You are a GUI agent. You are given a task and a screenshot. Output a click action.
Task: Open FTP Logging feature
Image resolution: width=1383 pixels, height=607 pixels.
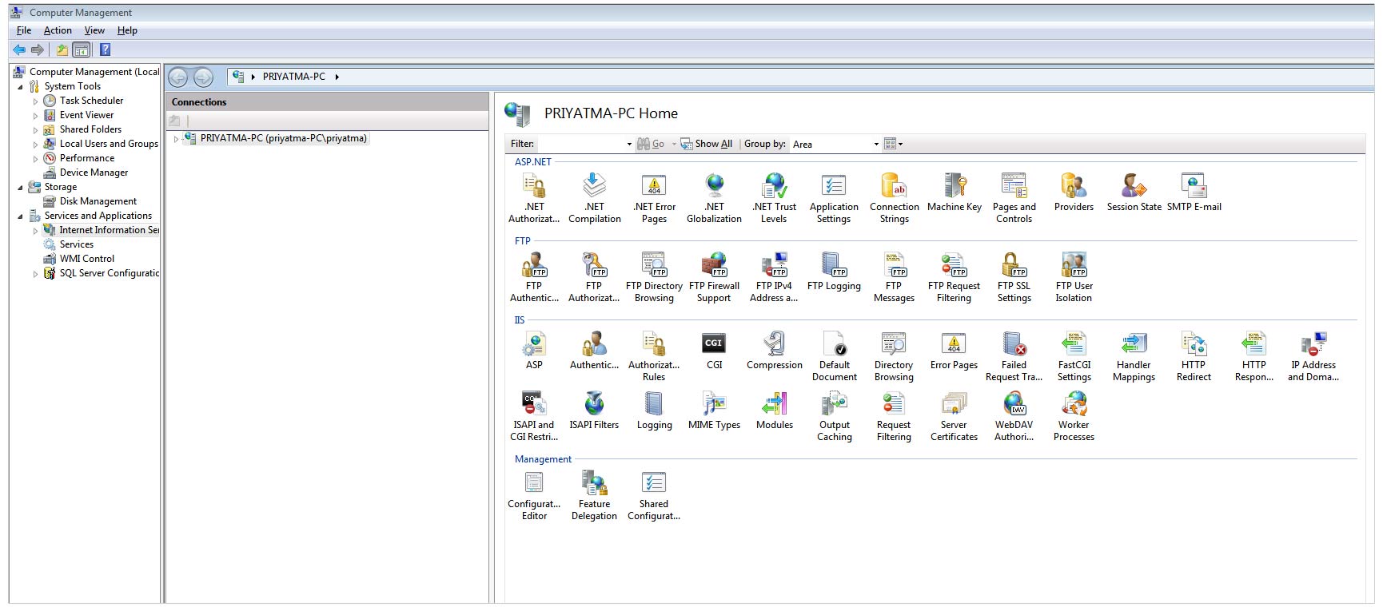click(x=834, y=271)
